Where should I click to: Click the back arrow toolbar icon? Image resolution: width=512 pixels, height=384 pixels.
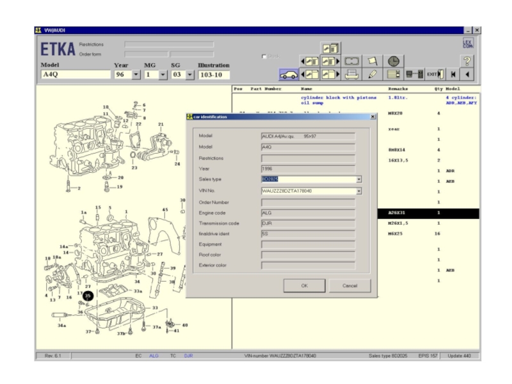tap(467, 74)
